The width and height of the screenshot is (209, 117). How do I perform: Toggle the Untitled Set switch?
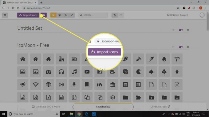point(181,30)
